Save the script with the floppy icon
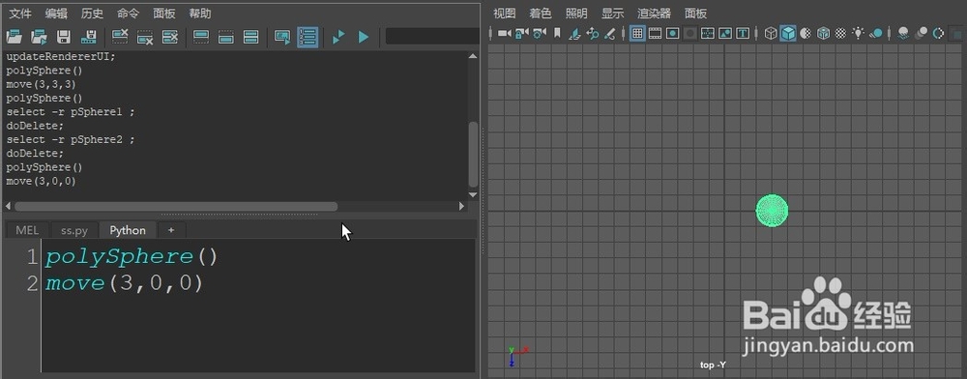Screen dimensions: 967x379 [x=64, y=37]
